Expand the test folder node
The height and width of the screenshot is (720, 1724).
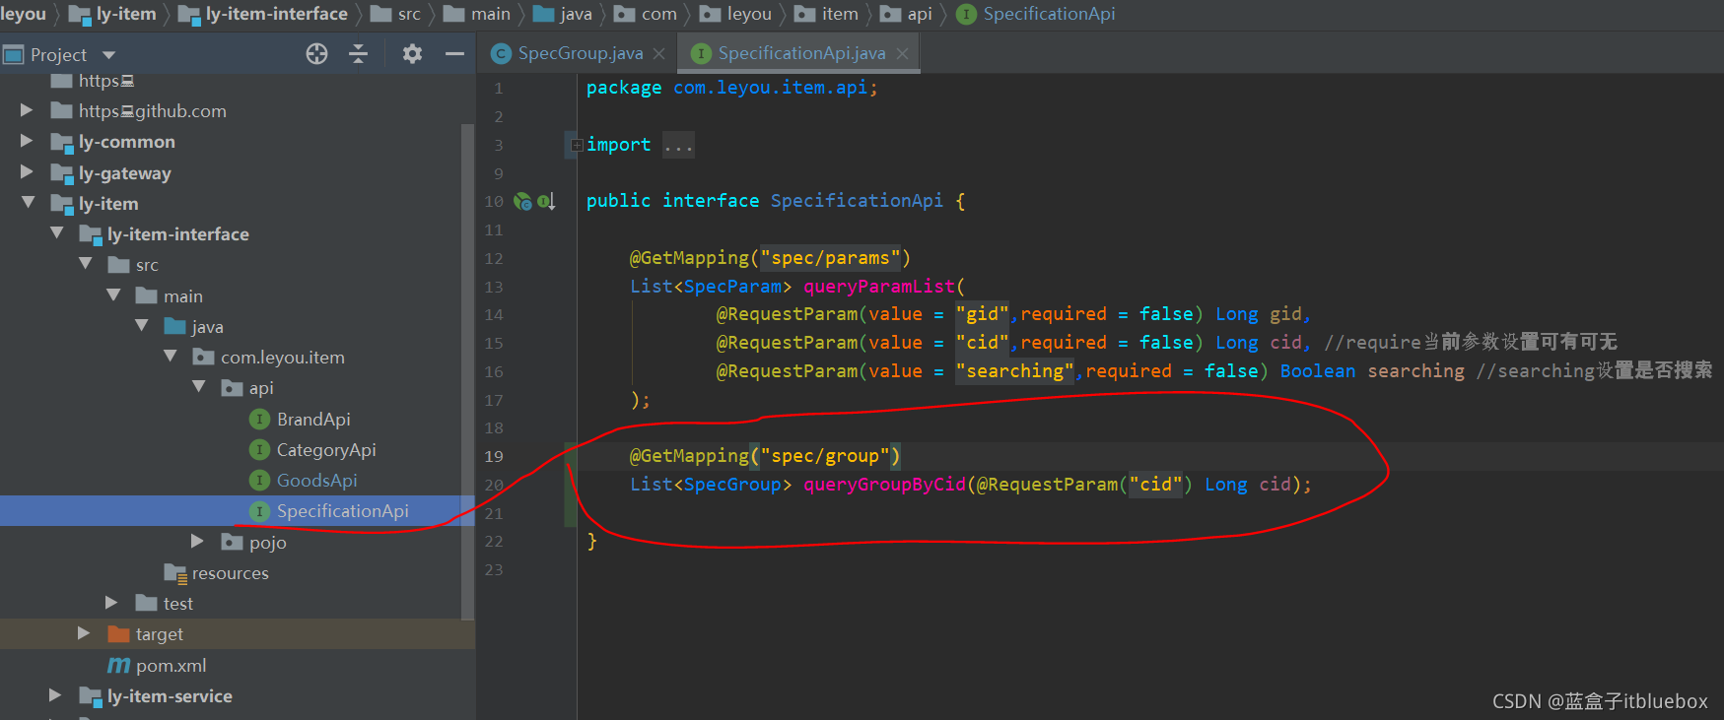pos(111,602)
